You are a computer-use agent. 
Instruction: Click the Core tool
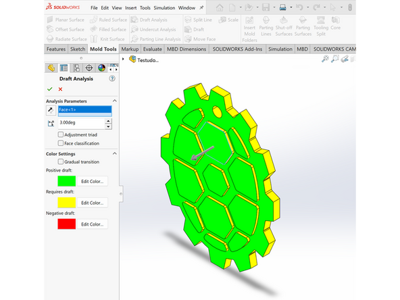pyautogui.click(x=335, y=23)
